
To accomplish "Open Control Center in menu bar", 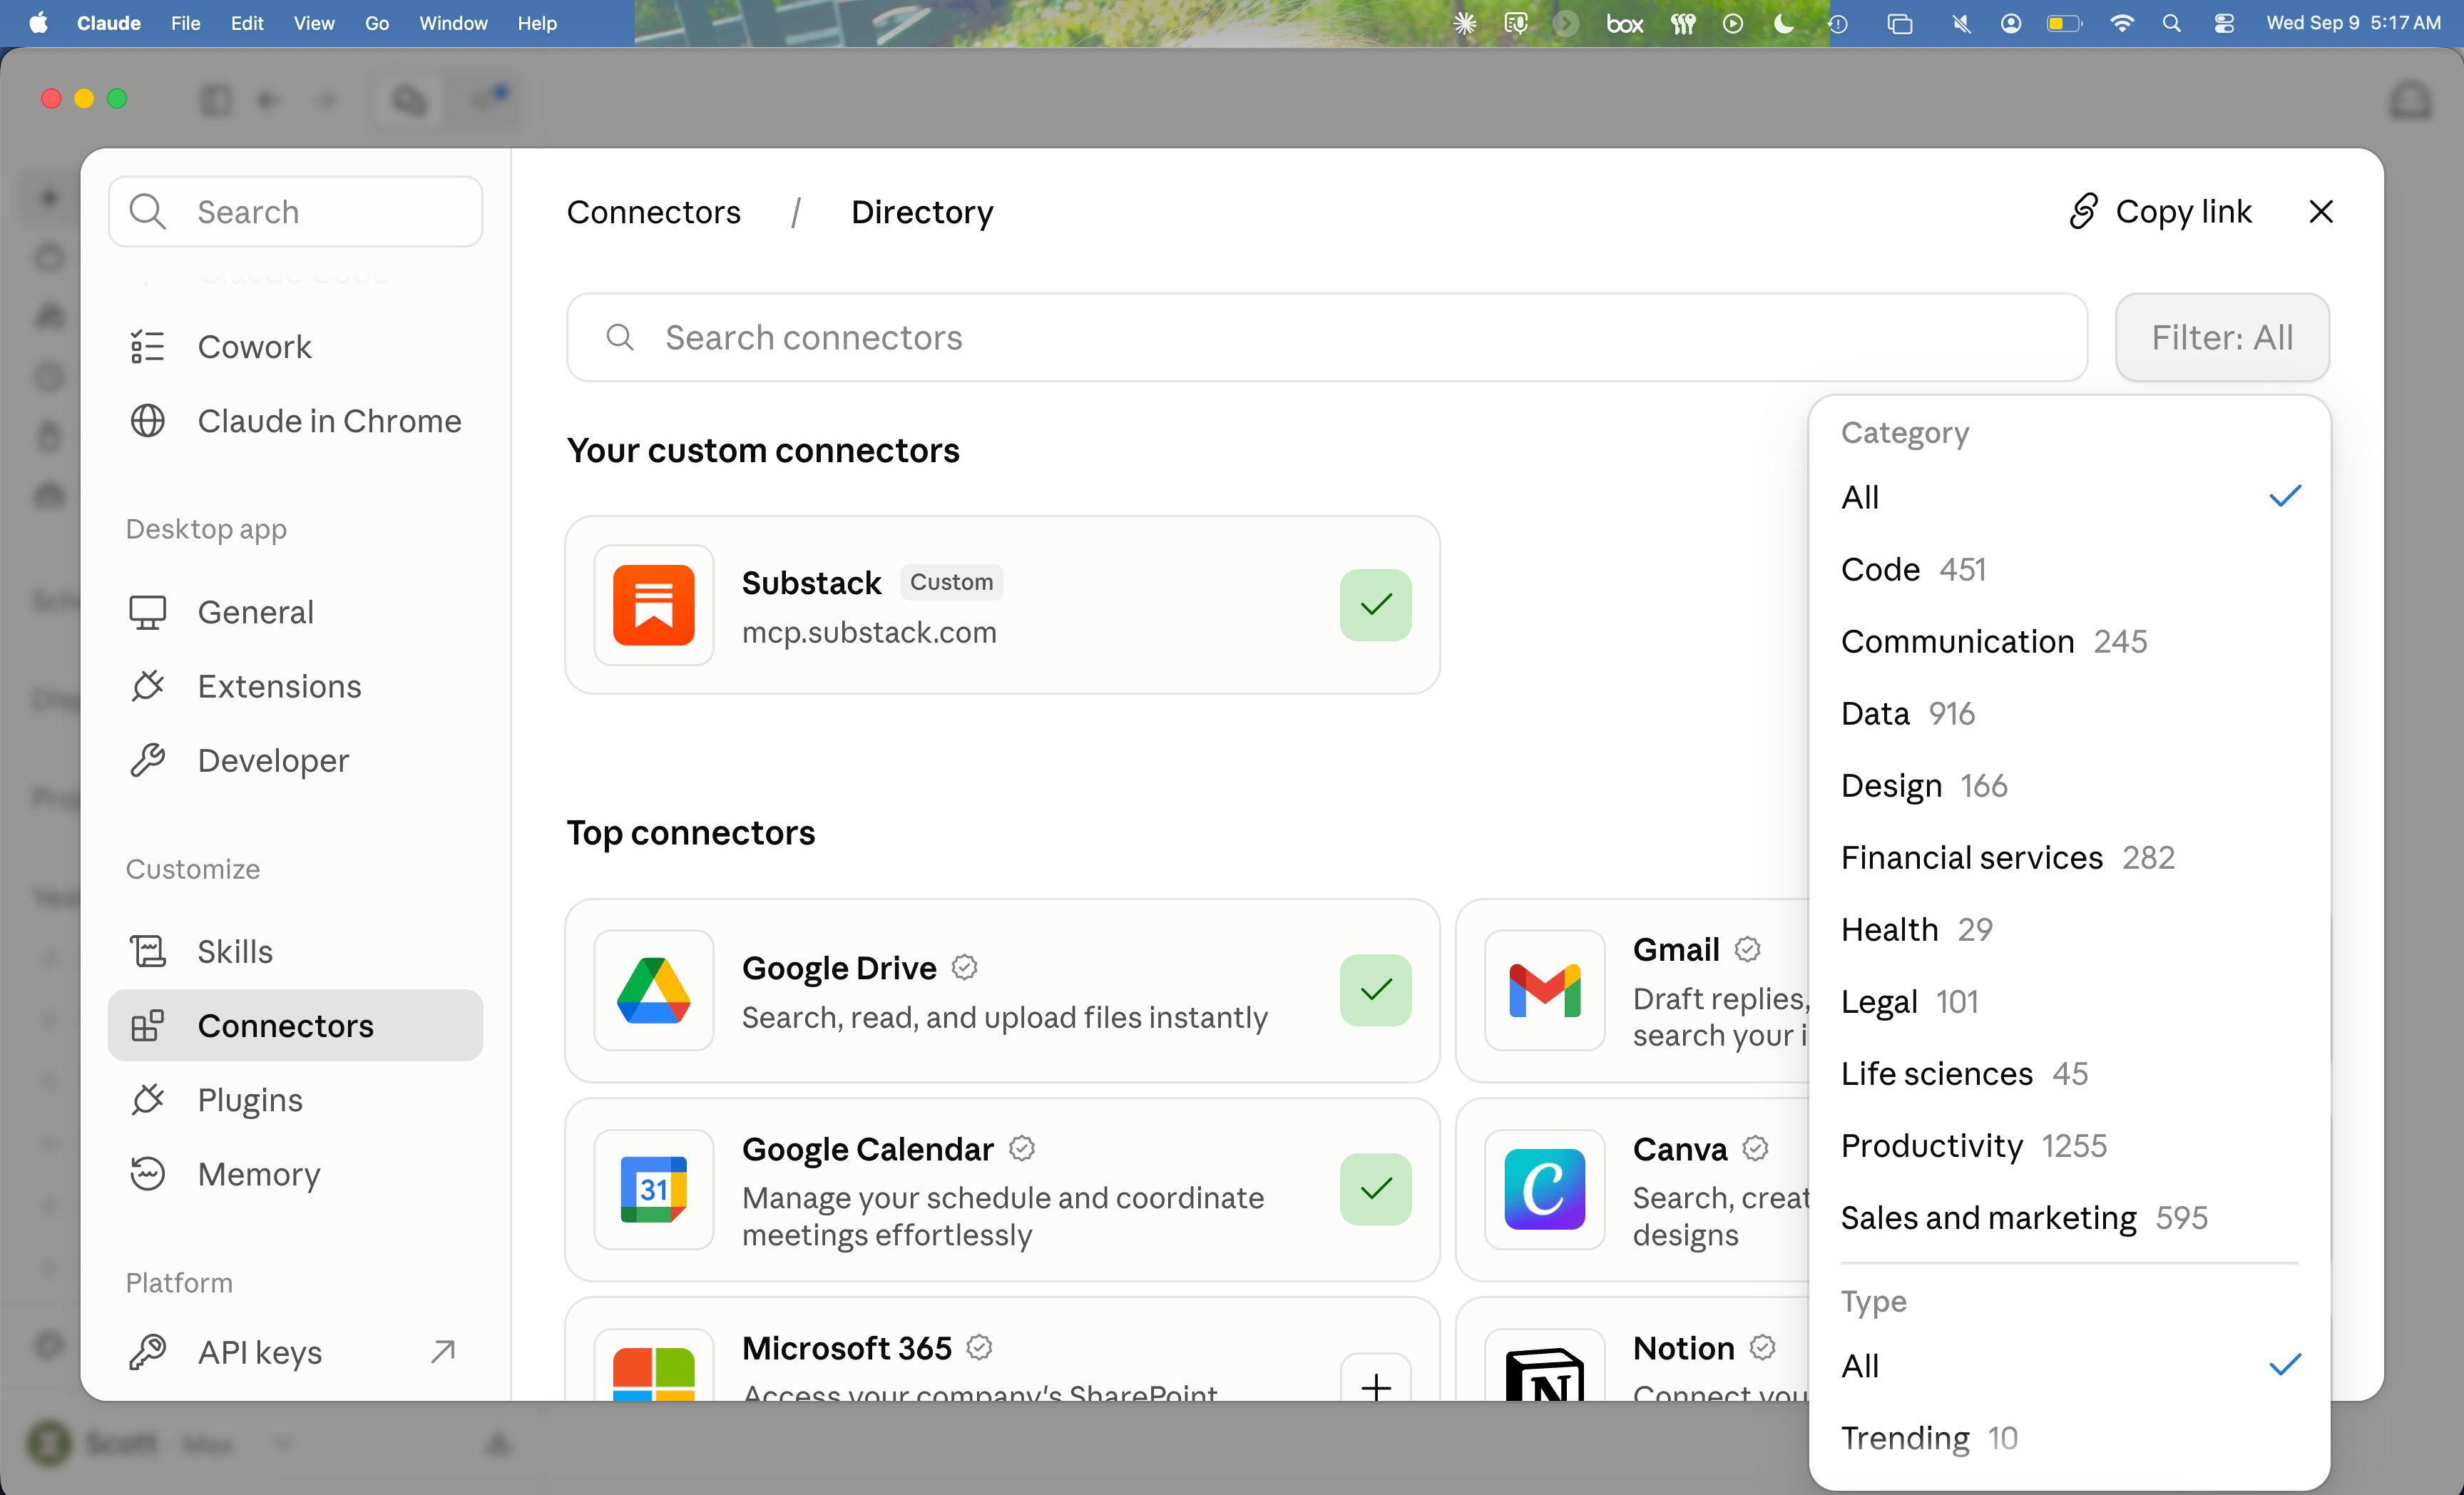I will pyautogui.click(x=2224, y=23).
